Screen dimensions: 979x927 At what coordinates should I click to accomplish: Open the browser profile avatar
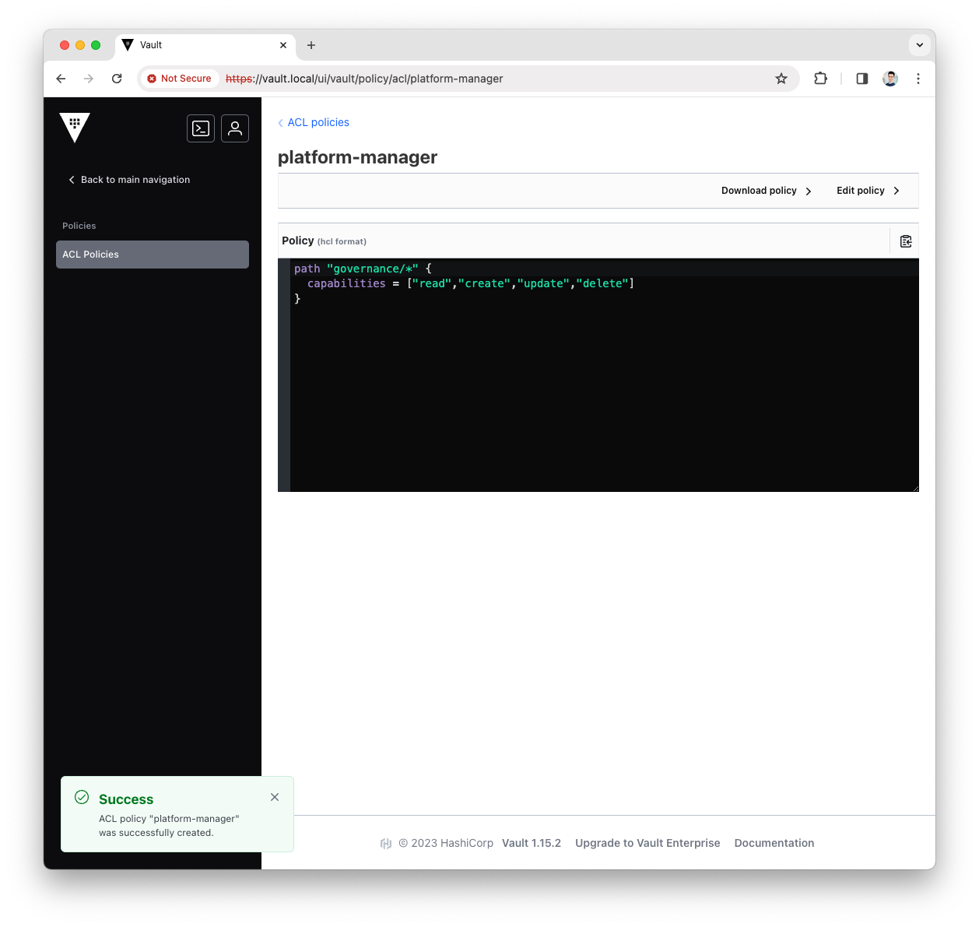[x=890, y=78]
